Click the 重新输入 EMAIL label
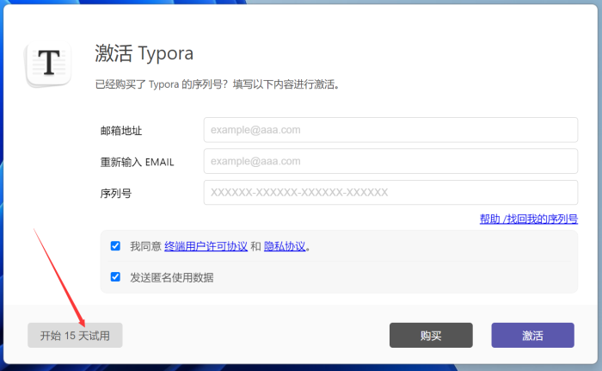Screen dimensions: 602x371 coord(137,162)
